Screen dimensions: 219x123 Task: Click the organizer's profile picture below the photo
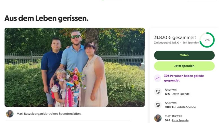coord(10,114)
